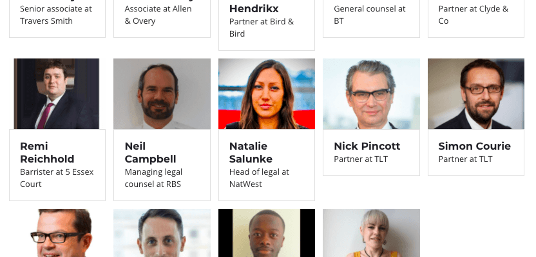This screenshot has height=257, width=536.
Task: Click 'Head of legal at NatWest' text
Action: (259, 178)
